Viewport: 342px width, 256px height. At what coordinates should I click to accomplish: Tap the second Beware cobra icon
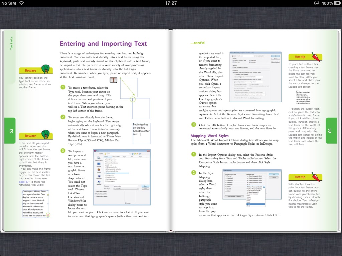46,135
